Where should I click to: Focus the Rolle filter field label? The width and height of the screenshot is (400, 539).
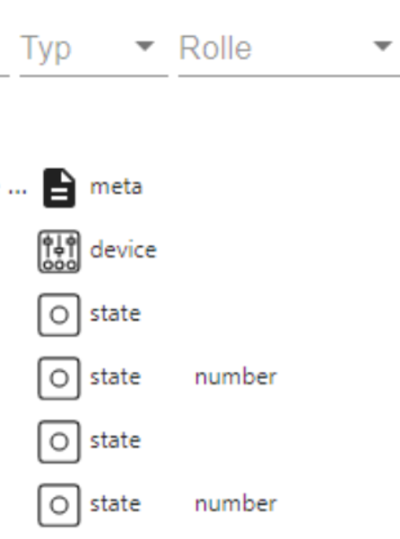tap(216, 47)
